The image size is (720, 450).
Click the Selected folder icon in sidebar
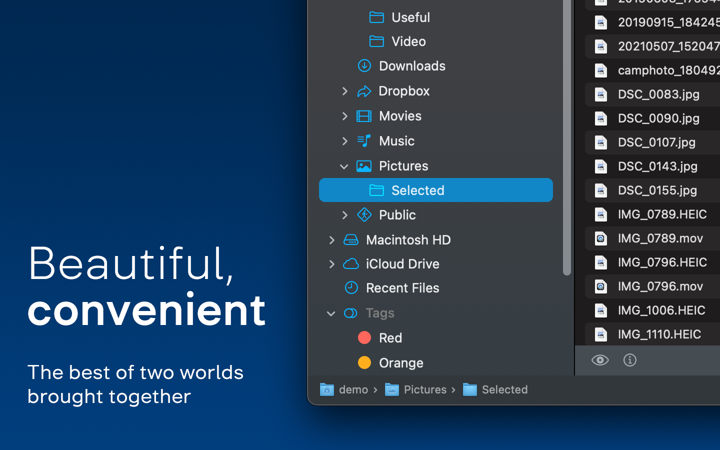[x=376, y=190]
